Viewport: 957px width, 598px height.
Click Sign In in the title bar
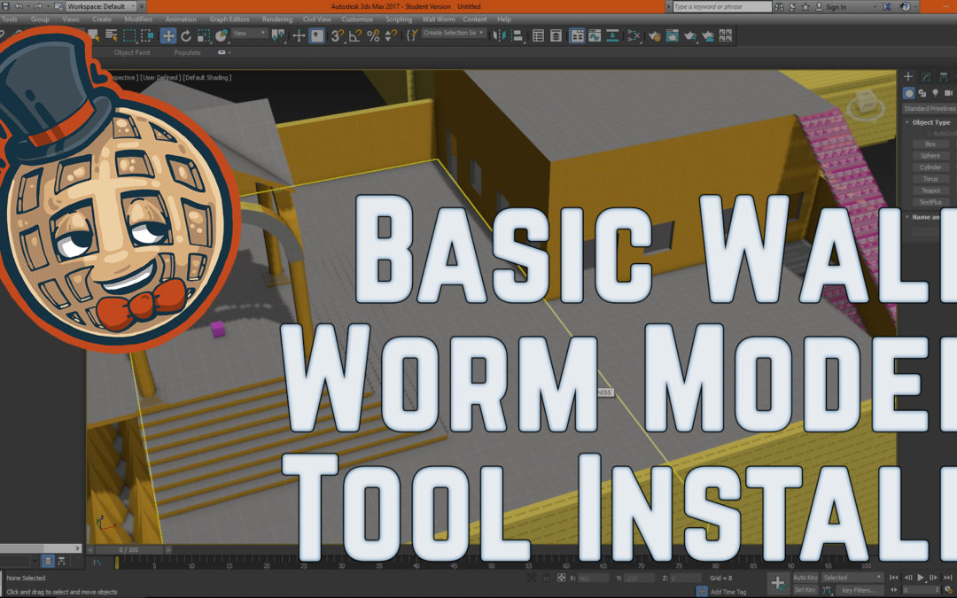pos(836,7)
